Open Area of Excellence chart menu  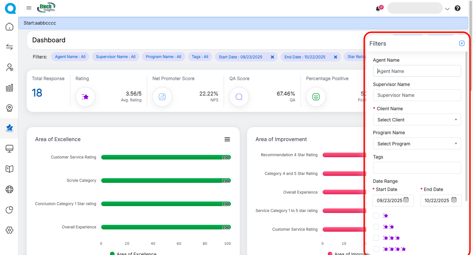tap(227, 139)
